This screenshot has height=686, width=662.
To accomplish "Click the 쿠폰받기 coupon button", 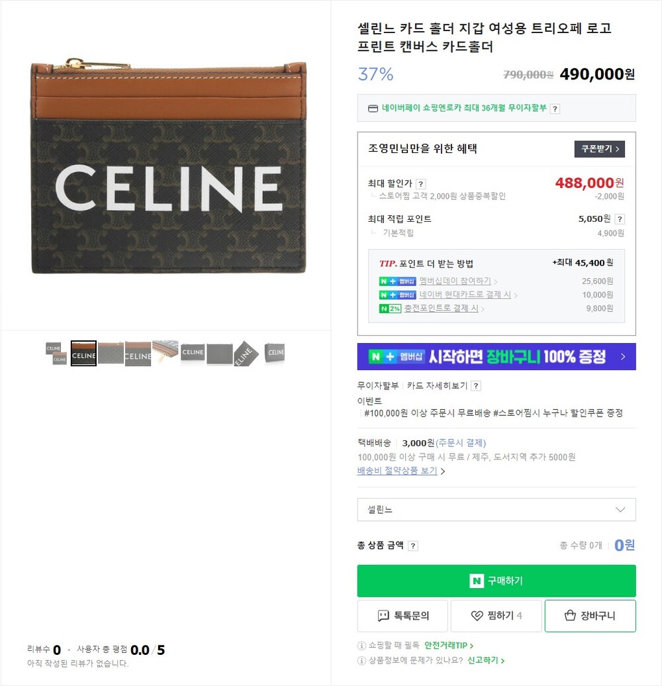I will pos(599,149).
